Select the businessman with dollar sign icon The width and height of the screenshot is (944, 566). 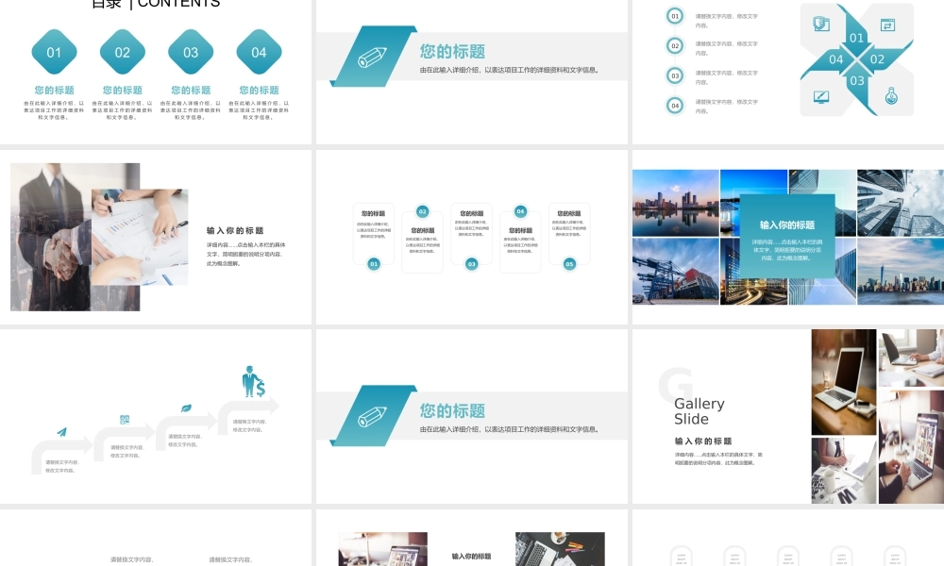pyautogui.click(x=252, y=382)
